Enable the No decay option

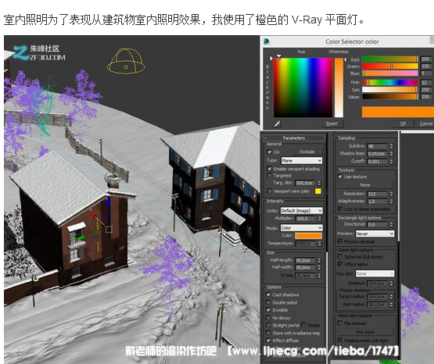[268, 318]
